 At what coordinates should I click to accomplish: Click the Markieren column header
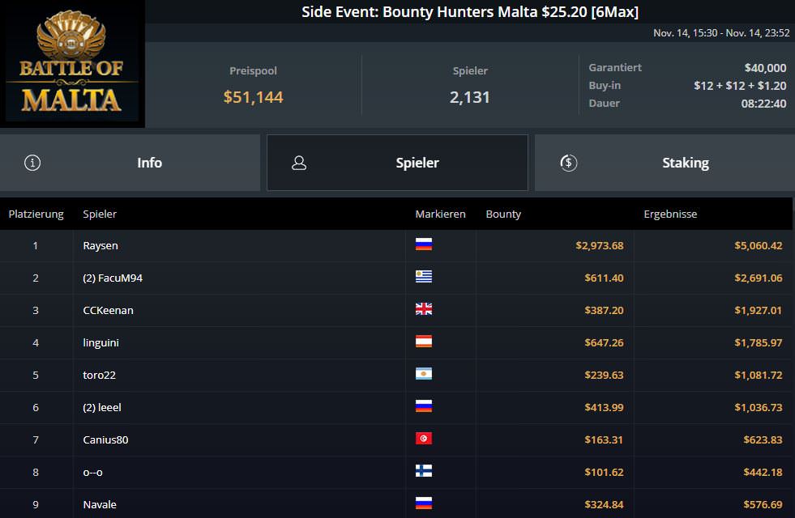point(440,214)
